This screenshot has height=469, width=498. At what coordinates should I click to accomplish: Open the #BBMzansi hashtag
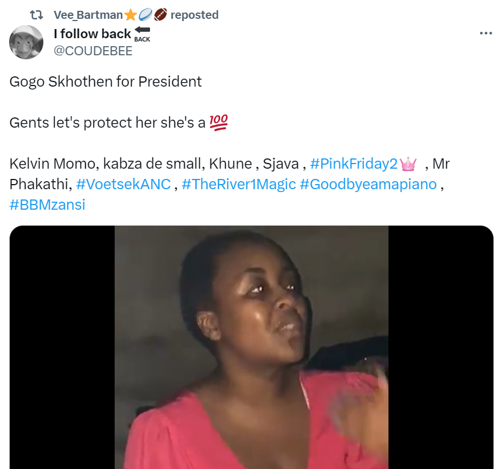tap(47, 205)
